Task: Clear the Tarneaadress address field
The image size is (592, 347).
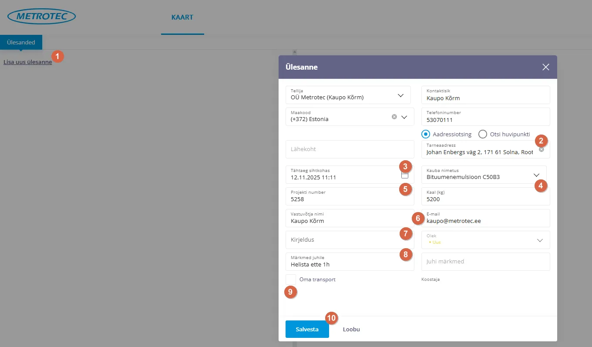Action: (x=542, y=149)
